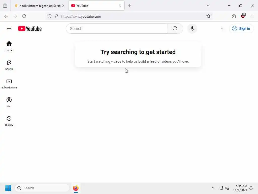Open the Windows Start menu

8,188
